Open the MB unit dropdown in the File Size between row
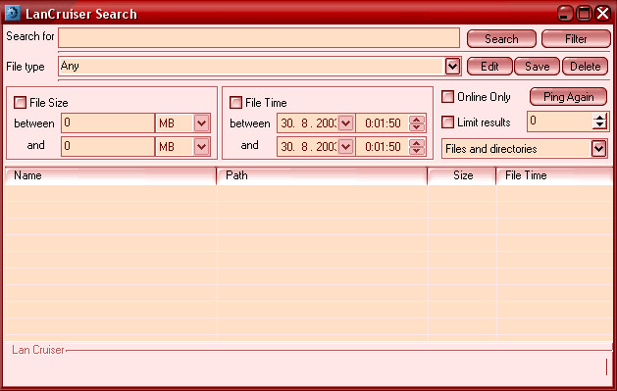The image size is (617, 391). pyautogui.click(x=201, y=123)
